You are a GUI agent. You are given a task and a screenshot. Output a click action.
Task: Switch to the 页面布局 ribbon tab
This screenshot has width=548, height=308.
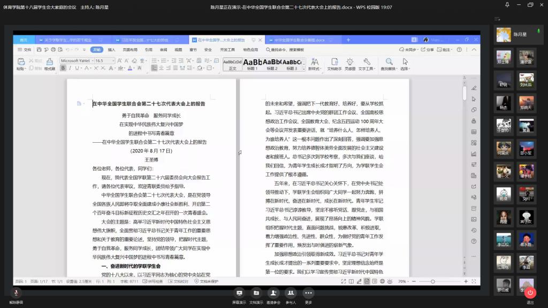tap(130, 50)
